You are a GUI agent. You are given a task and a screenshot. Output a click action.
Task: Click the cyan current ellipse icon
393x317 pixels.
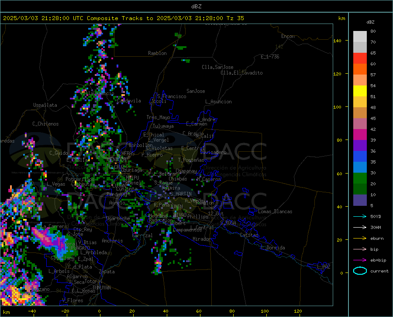[360, 271]
